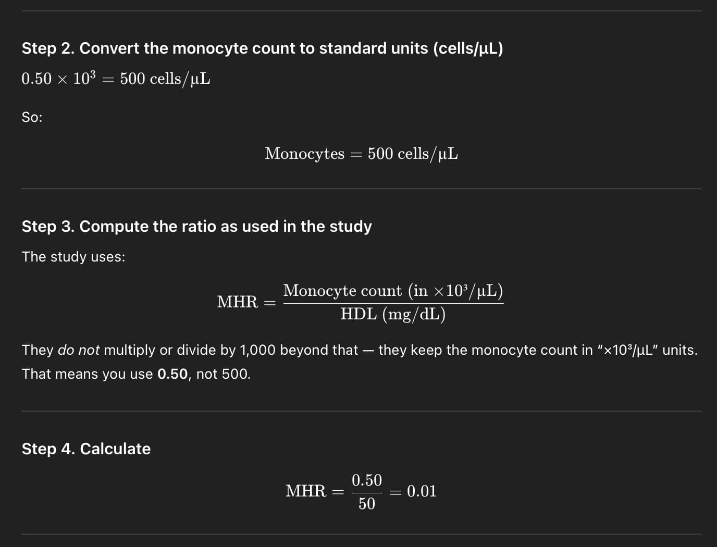Click the italic words "do not"

click(78, 350)
